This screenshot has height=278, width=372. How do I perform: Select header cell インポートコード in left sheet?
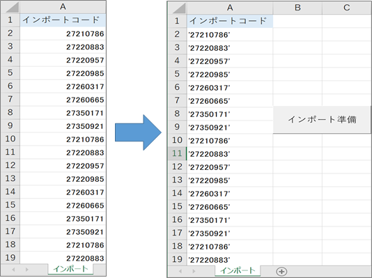[63, 20]
